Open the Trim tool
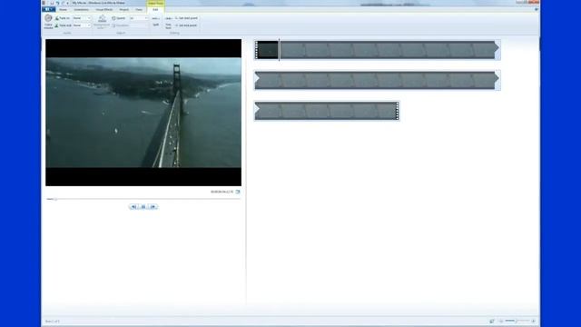 (x=168, y=22)
